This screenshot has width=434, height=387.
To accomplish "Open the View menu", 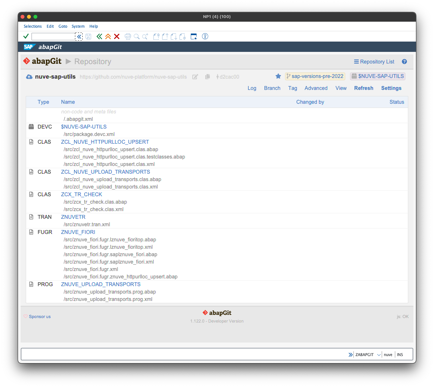I will tap(341, 88).
